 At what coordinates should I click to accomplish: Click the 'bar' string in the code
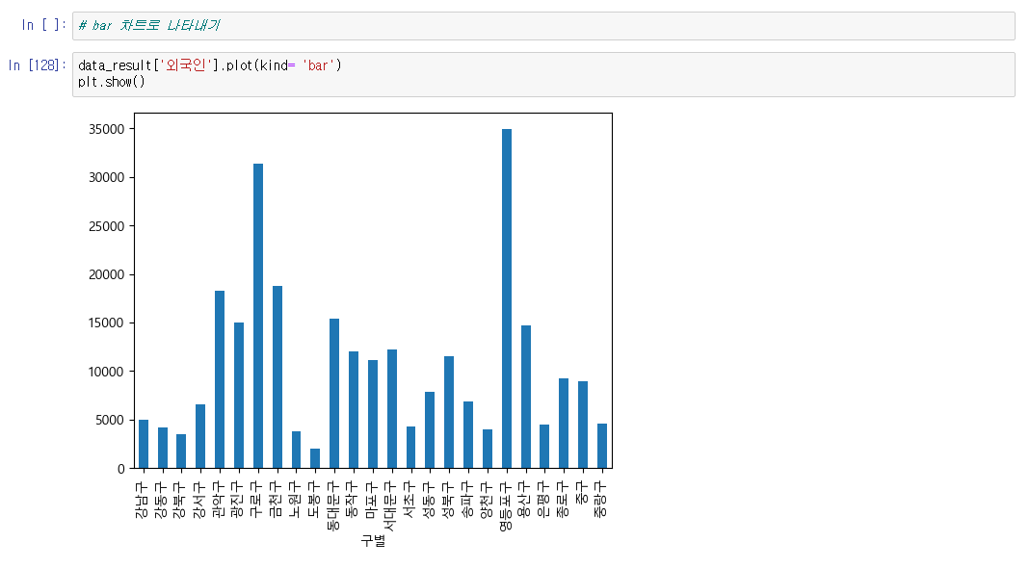click(x=318, y=65)
